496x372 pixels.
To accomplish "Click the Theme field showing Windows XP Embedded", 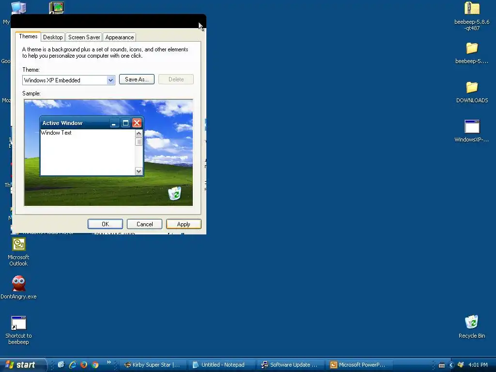I will coord(69,80).
